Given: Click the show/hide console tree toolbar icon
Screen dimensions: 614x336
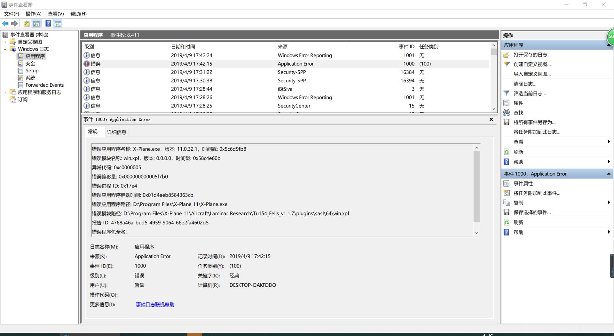Looking at the screenshot, I should 36,23.
